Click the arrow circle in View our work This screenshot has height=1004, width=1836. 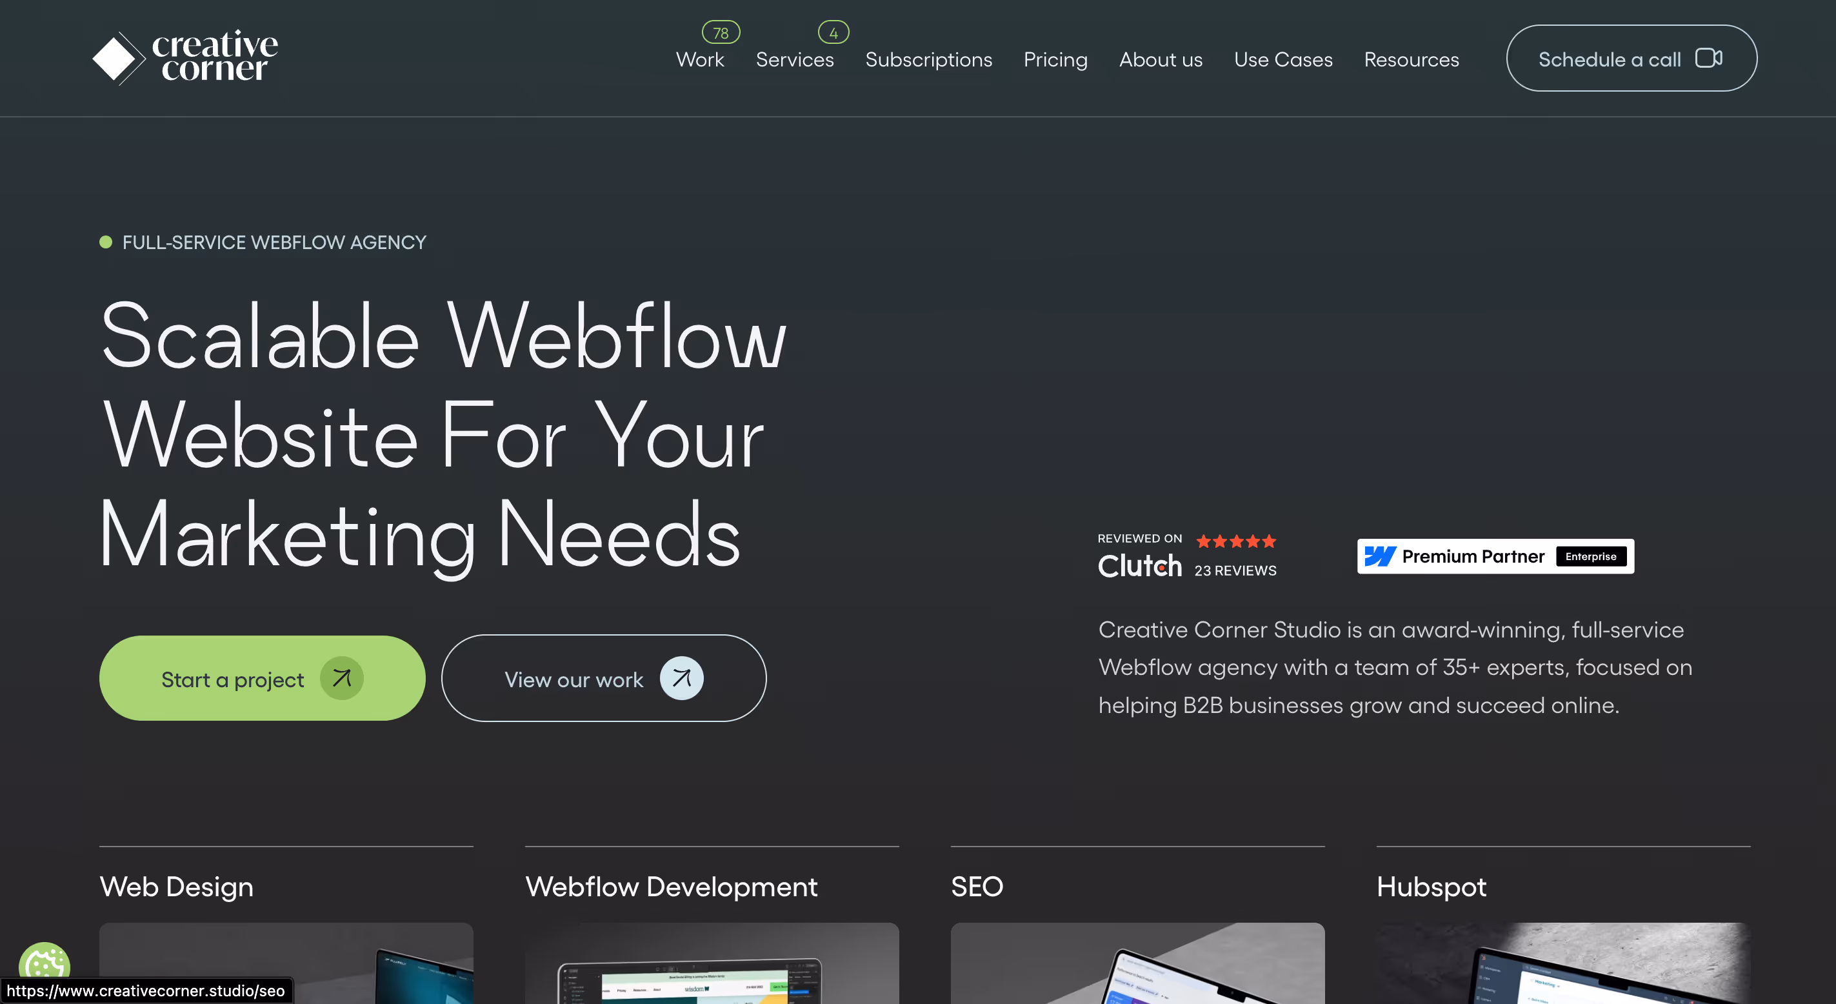click(x=681, y=678)
